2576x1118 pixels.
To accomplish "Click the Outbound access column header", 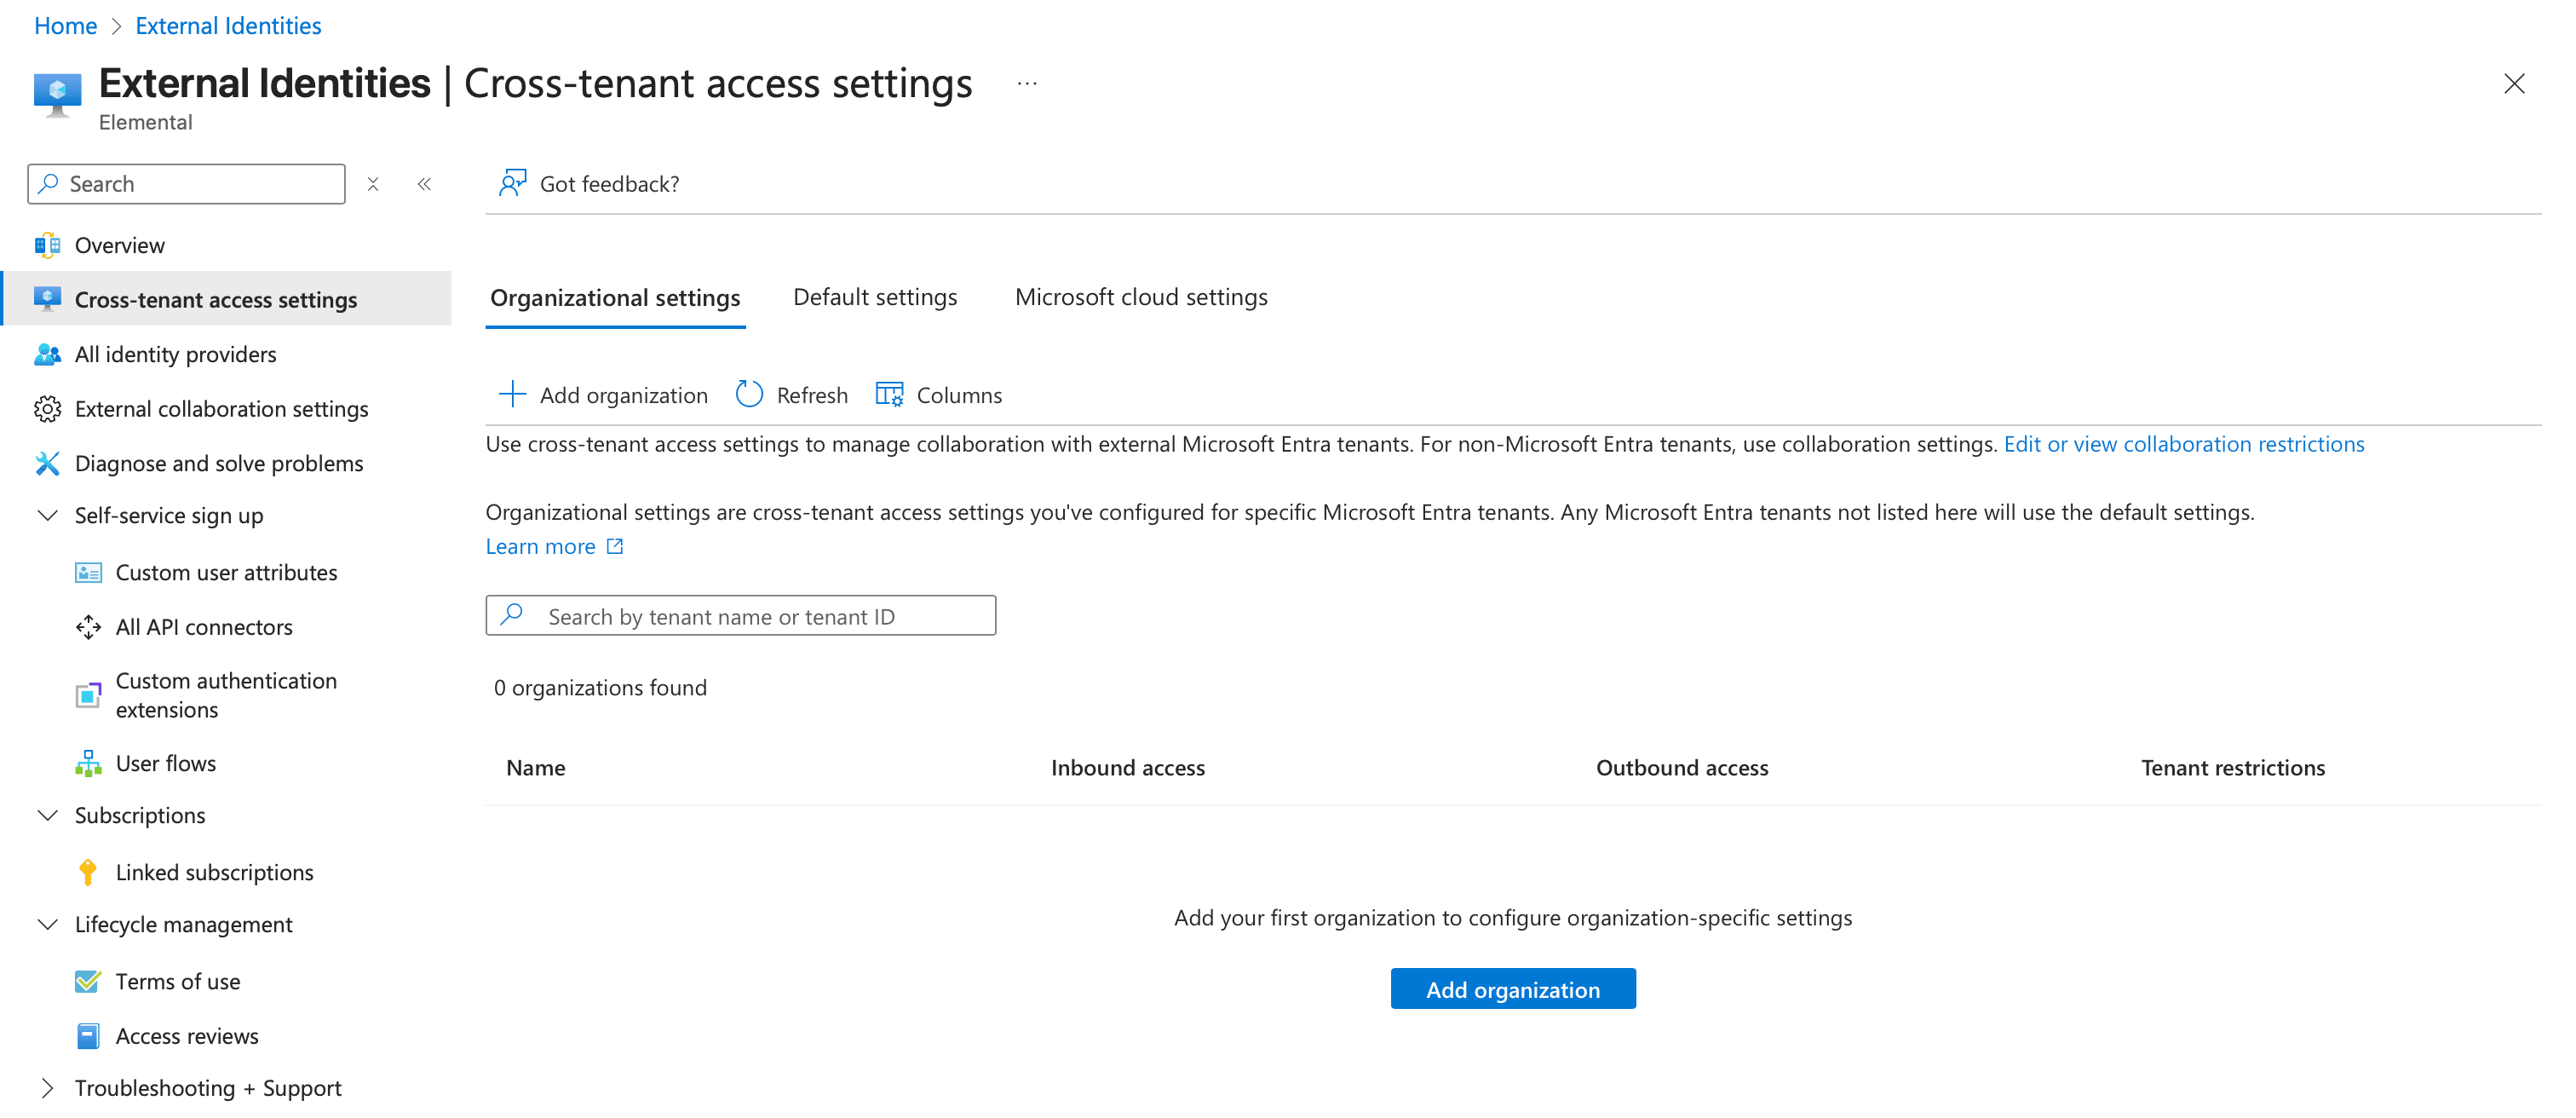I will point(1682,768).
